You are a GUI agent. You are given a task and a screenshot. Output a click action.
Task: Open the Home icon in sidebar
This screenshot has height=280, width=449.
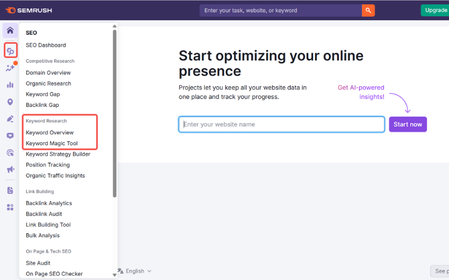pyautogui.click(x=10, y=30)
